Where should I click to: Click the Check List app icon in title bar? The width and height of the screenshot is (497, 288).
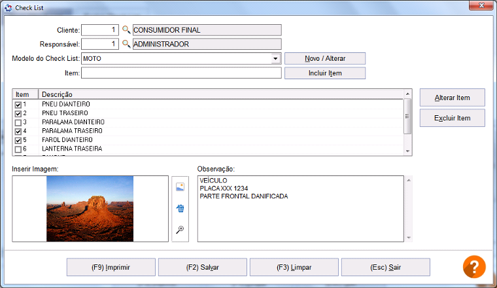point(8,8)
